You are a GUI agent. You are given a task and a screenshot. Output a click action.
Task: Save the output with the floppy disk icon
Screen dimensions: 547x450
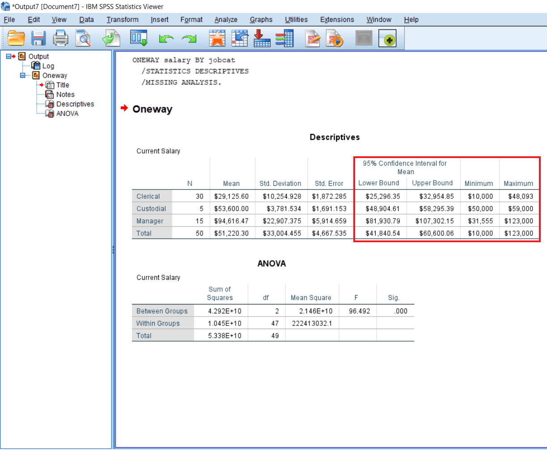click(38, 39)
